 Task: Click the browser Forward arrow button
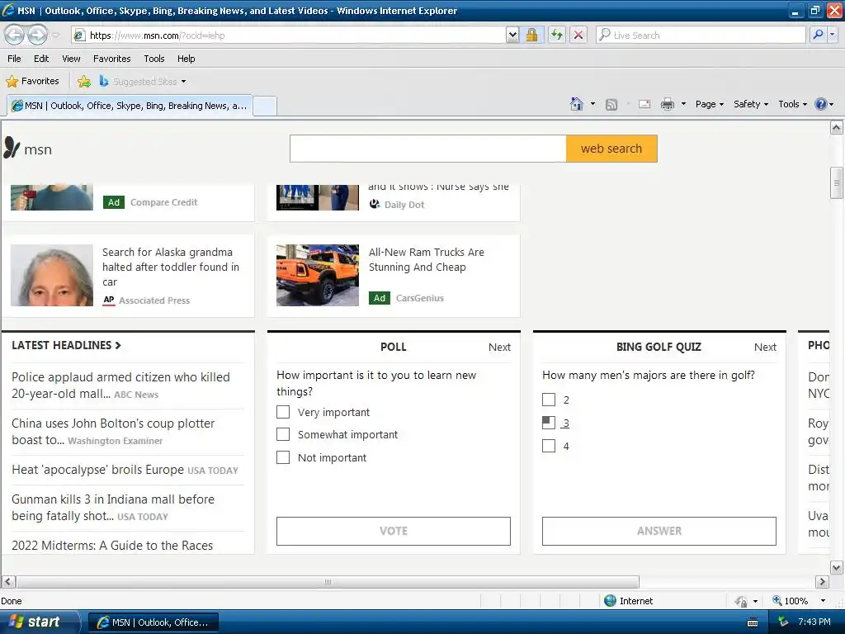pyautogui.click(x=37, y=35)
